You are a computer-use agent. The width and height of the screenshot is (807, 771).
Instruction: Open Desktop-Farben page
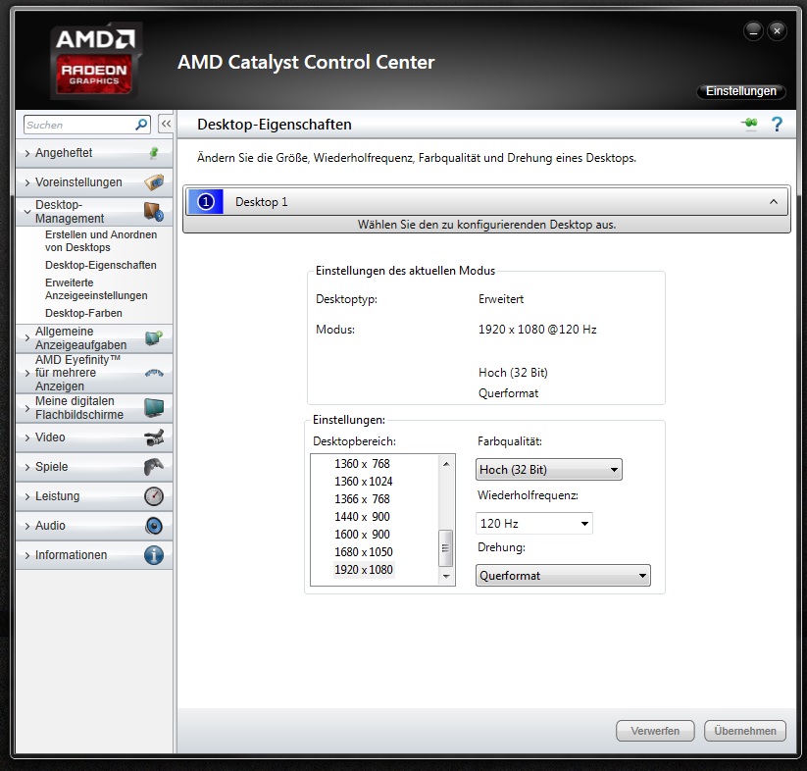83,313
